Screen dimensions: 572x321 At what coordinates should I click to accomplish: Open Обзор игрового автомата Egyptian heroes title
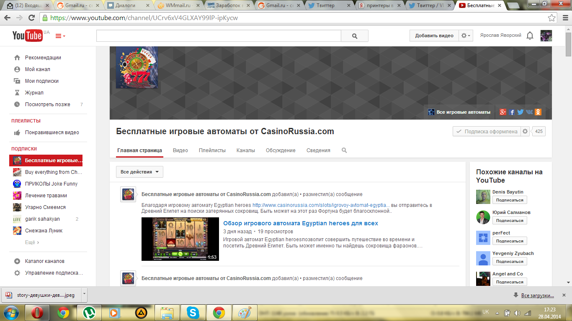click(301, 223)
